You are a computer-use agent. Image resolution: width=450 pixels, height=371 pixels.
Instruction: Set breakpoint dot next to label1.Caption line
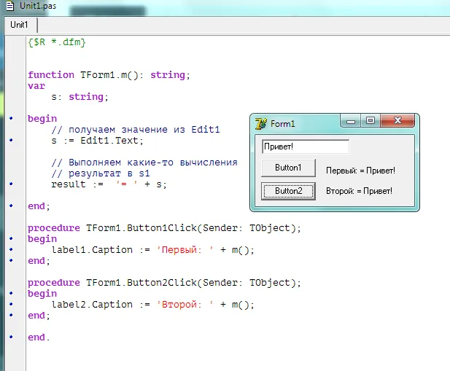click(x=11, y=249)
